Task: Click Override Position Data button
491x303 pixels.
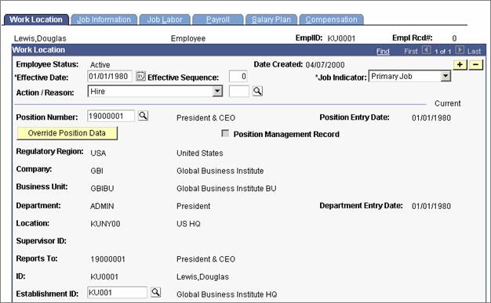Action: click(x=67, y=133)
